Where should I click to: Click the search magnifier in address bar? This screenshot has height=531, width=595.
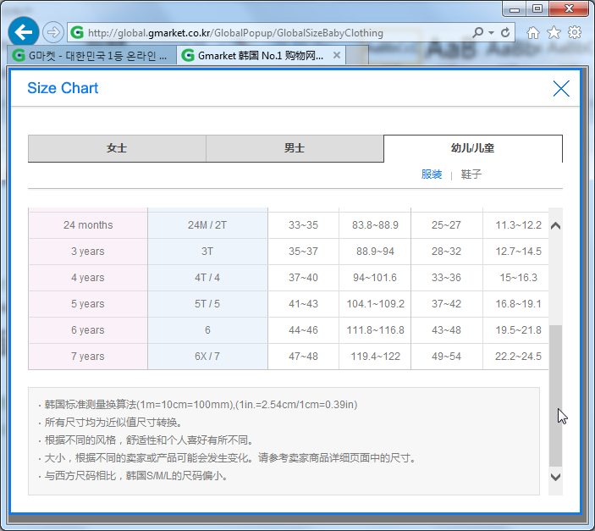click(477, 32)
